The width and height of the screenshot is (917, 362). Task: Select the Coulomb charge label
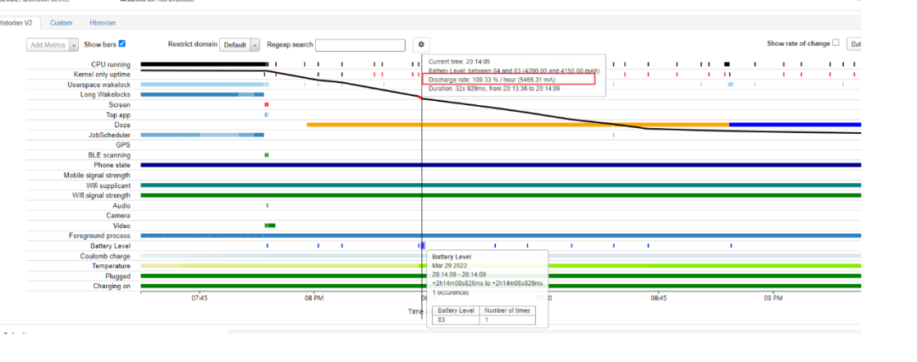pyautogui.click(x=105, y=256)
